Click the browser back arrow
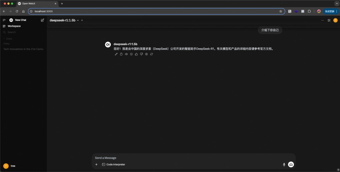The width and height of the screenshot is (340, 172). point(4,11)
